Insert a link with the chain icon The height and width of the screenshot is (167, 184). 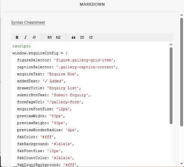(x=34, y=37)
